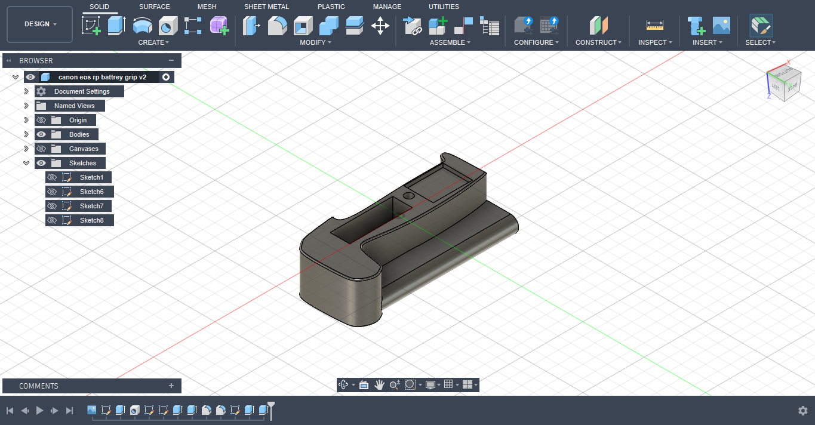The width and height of the screenshot is (815, 425).
Task: Click the Pan hand tool
Action: (379, 385)
